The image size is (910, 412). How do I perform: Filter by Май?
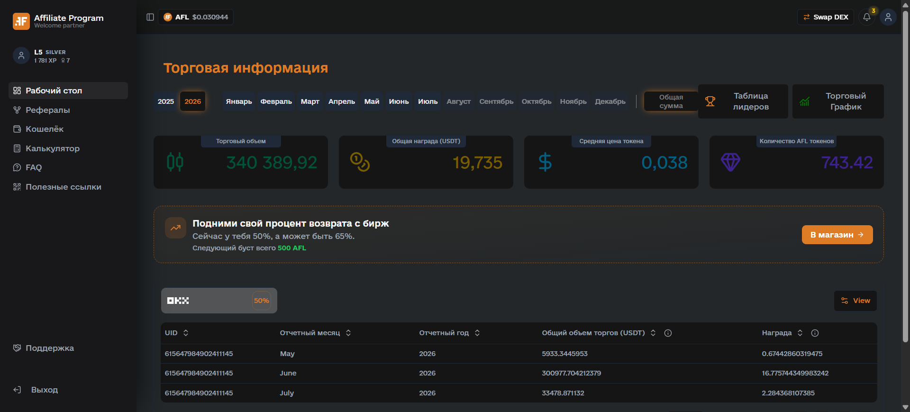pos(372,101)
